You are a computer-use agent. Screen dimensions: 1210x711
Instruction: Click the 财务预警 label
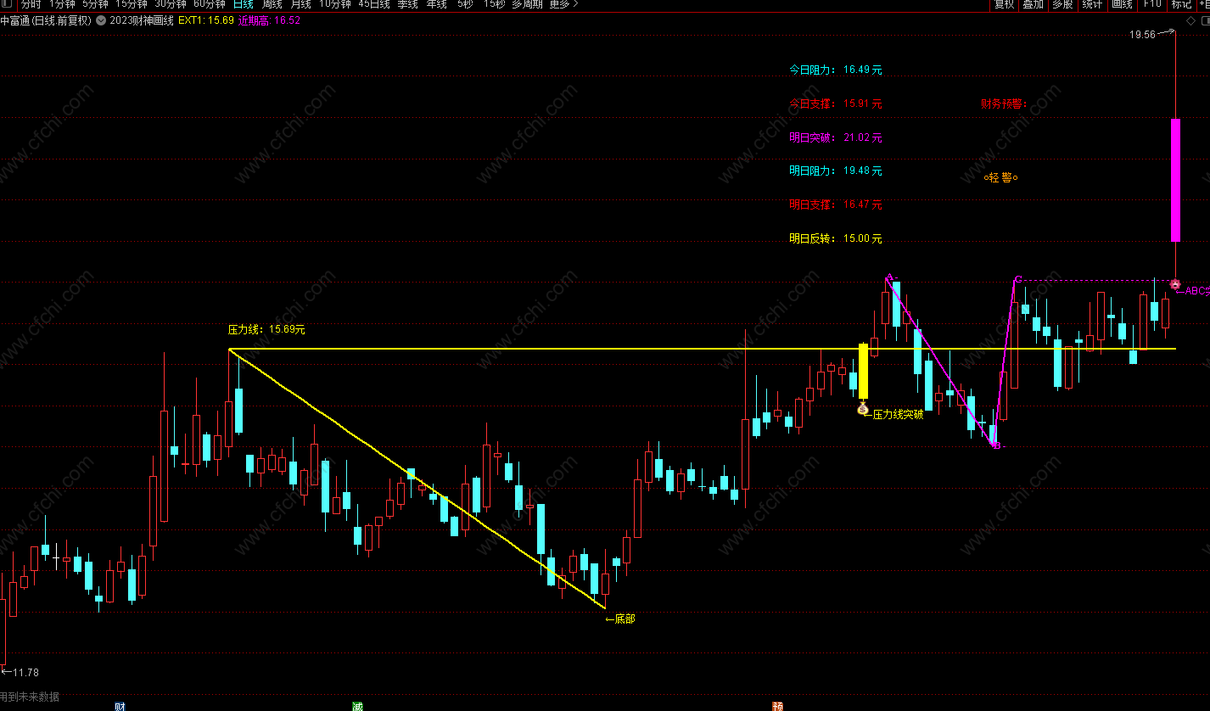pyautogui.click(x=1004, y=104)
